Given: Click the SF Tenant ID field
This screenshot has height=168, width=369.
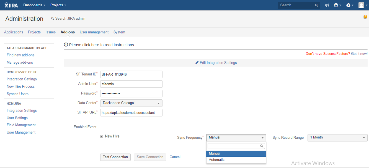Looking at the screenshot, I should click(131, 74).
